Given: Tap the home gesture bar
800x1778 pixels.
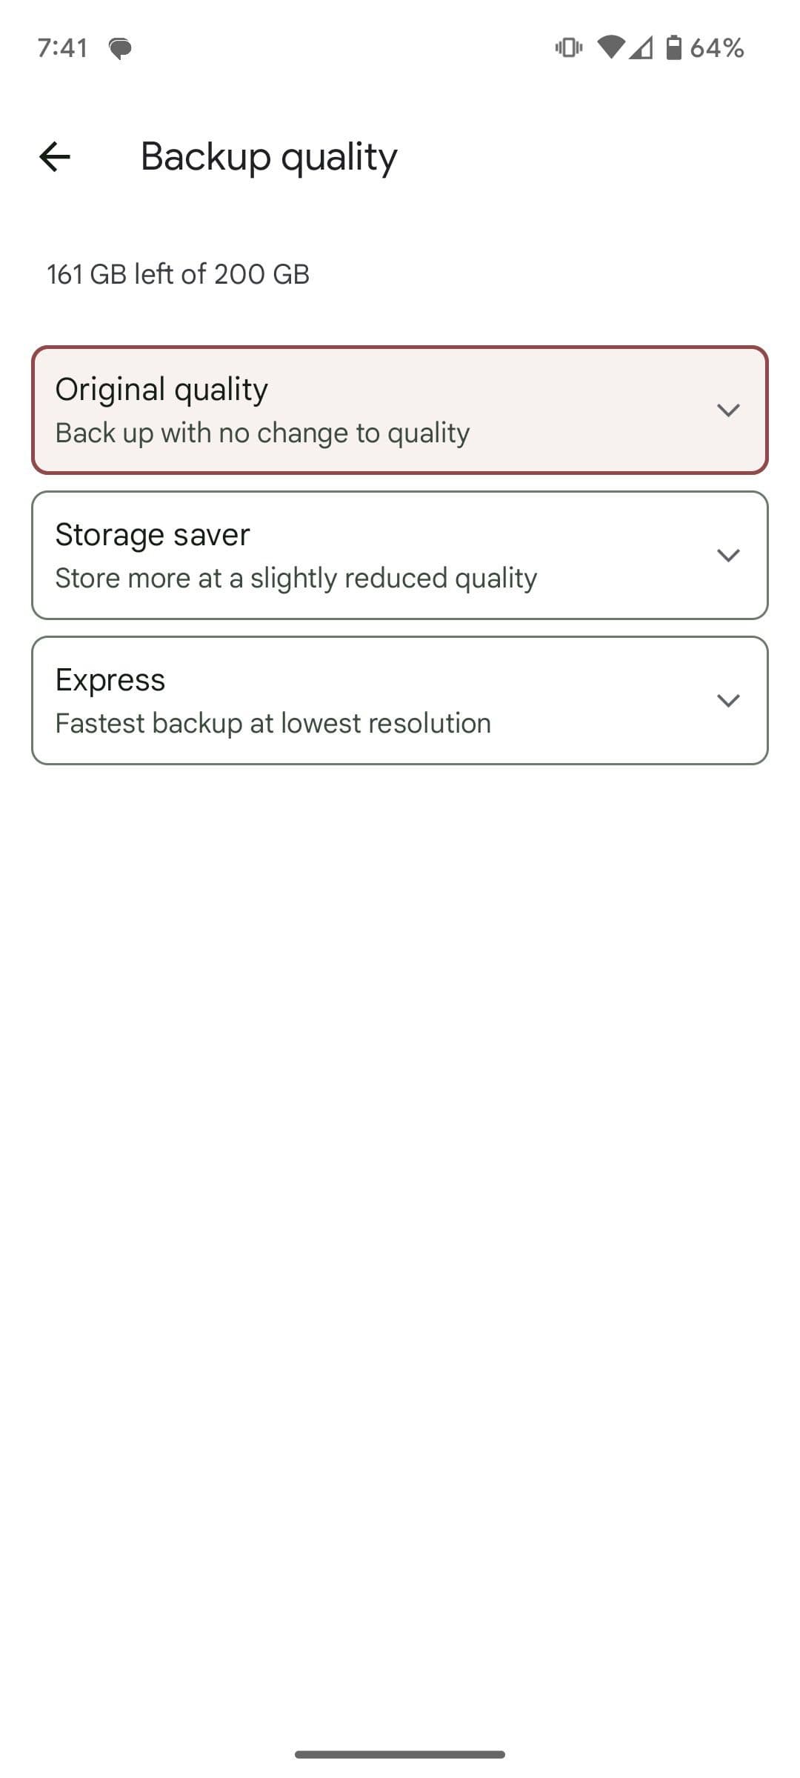Looking at the screenshot, I should pos(400,1754).
